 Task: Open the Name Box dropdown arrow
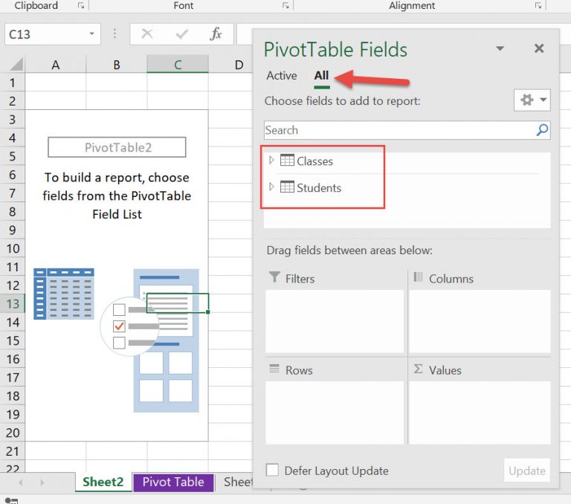(91, 34)
